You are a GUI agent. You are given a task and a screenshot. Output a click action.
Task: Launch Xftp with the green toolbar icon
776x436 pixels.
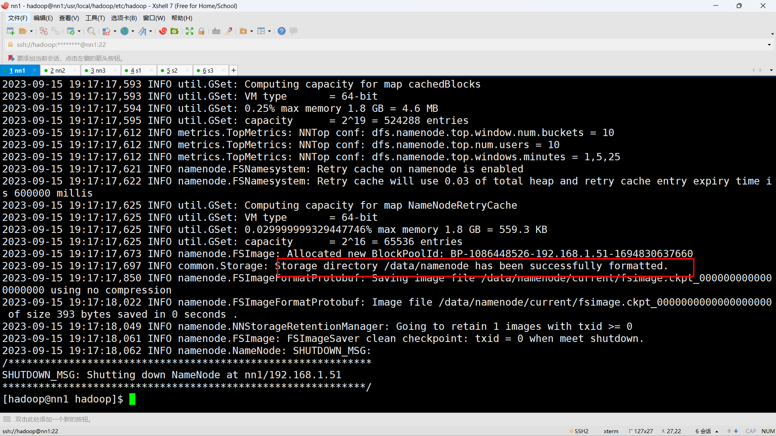point(175,31)
